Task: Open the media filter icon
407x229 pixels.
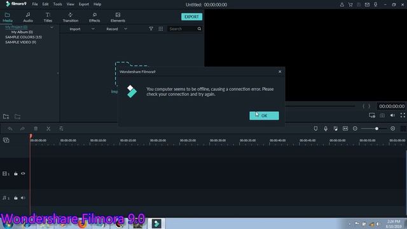Action: click(151, 29)
